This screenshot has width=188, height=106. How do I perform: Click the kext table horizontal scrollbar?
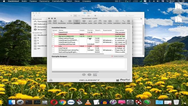pyautogui.click(x=78, y=54)
